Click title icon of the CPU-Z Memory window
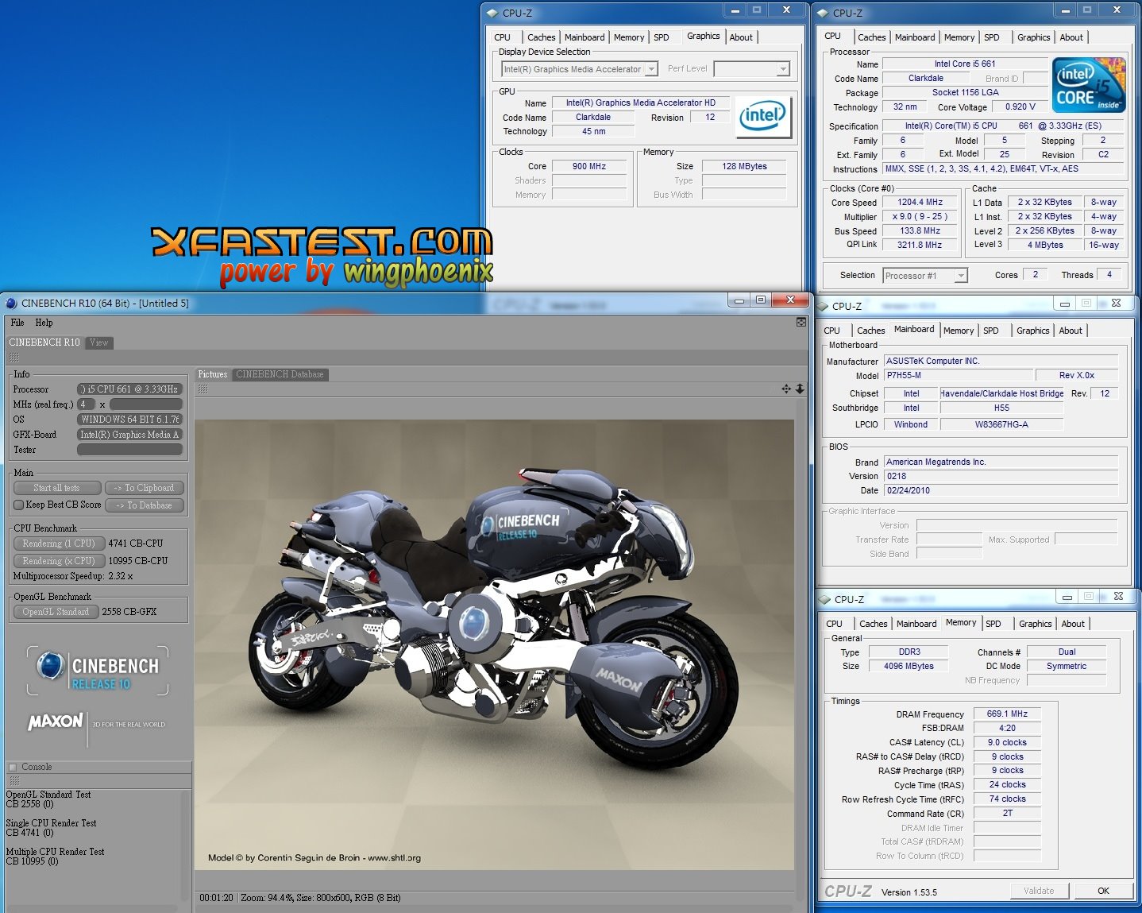The height and width of the screenshot is (913, 1142). tap(824, 599)
